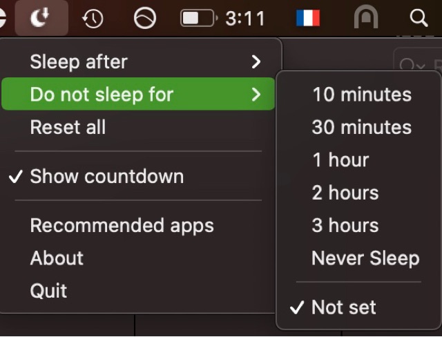
Task: Choose Never Sleep option
Action: (365, 258)
